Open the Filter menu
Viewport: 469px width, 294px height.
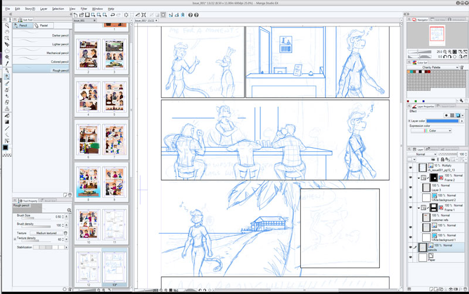pos(84,9)
